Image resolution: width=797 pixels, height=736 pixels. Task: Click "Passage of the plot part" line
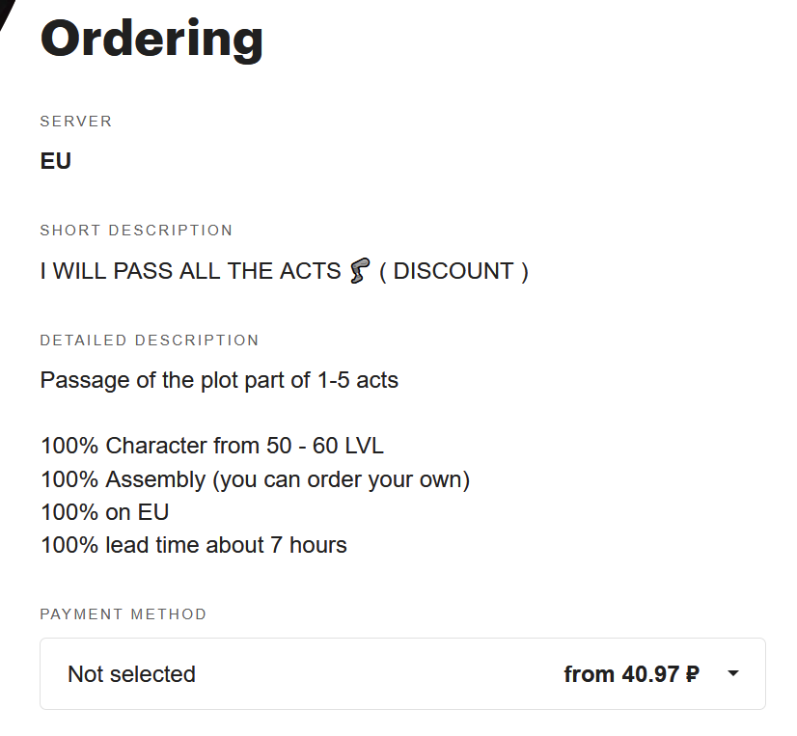[219, 380]
